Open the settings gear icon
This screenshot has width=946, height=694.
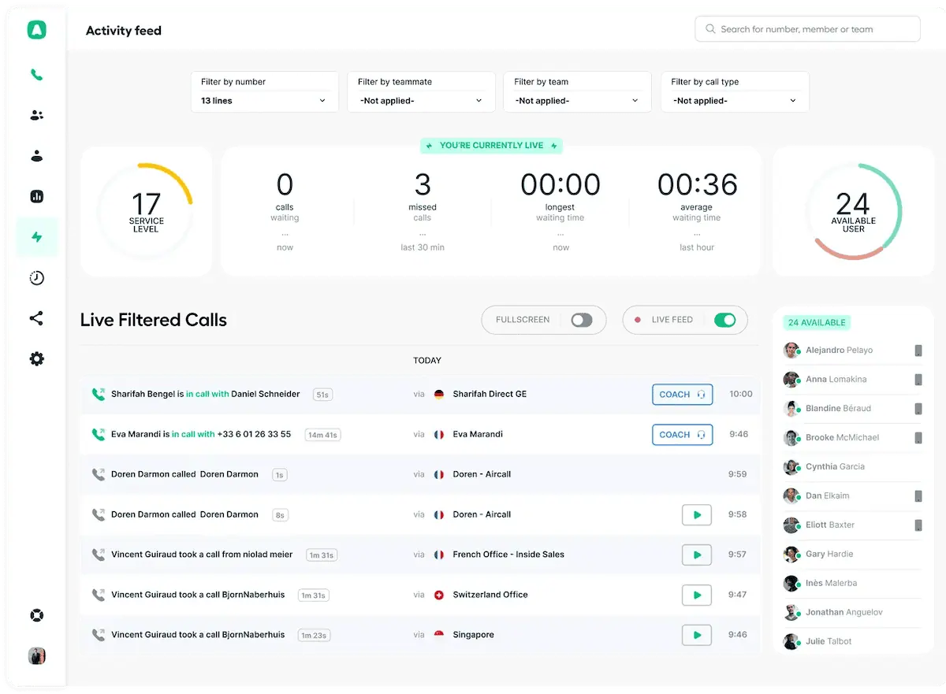pos(36,359)
